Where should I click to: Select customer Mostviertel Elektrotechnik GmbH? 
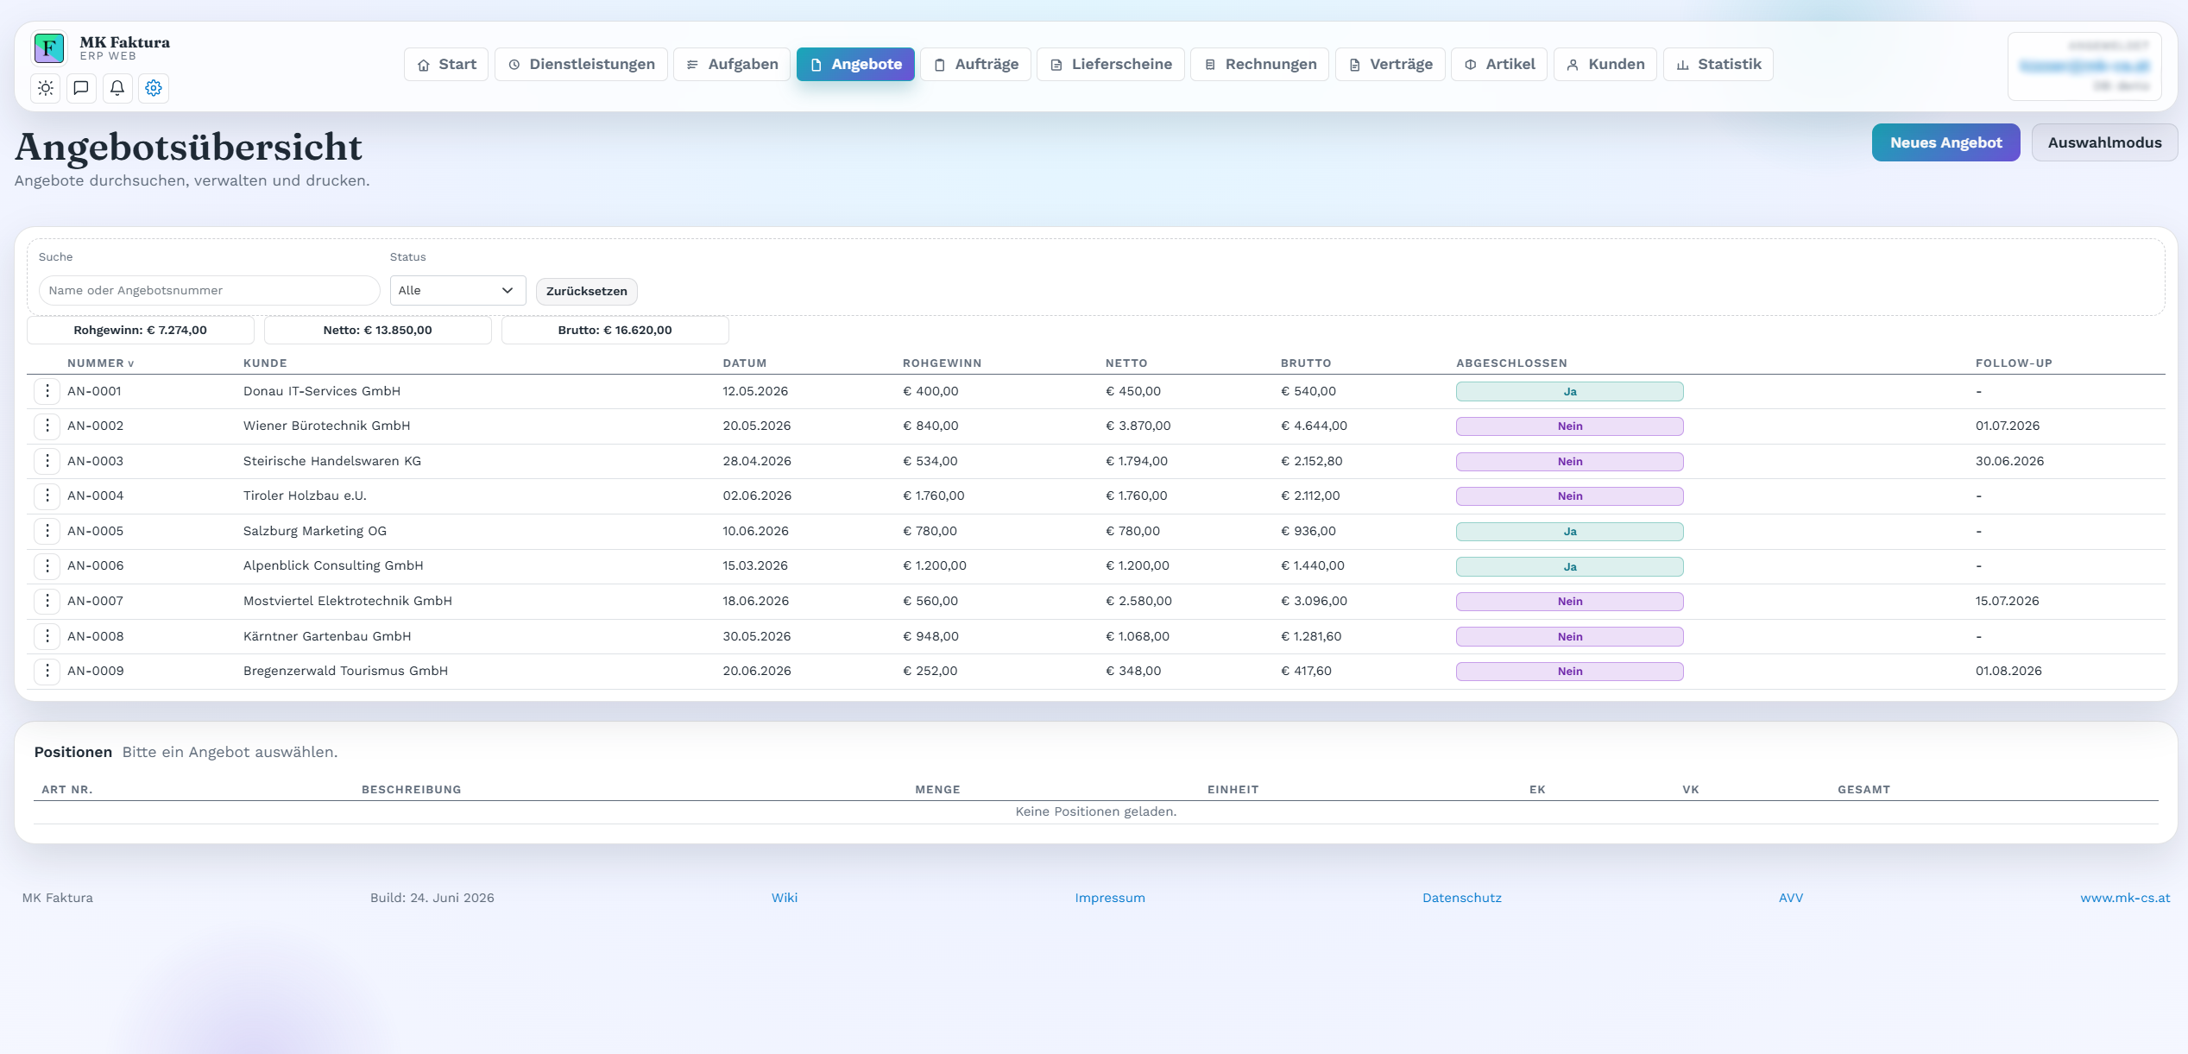click(x=348, y=601)
